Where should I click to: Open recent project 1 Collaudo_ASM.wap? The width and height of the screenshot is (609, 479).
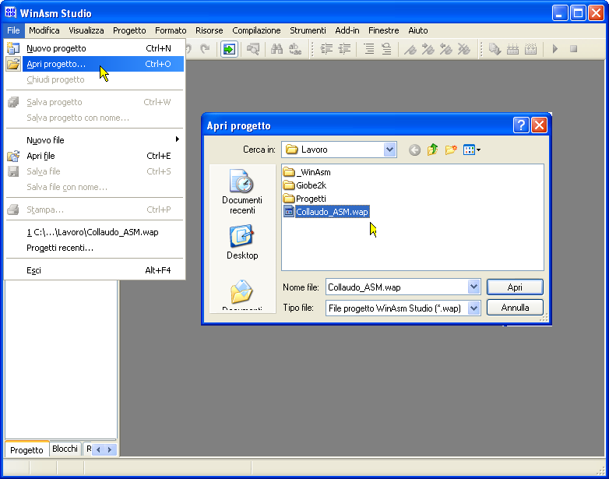click(94, 232)
